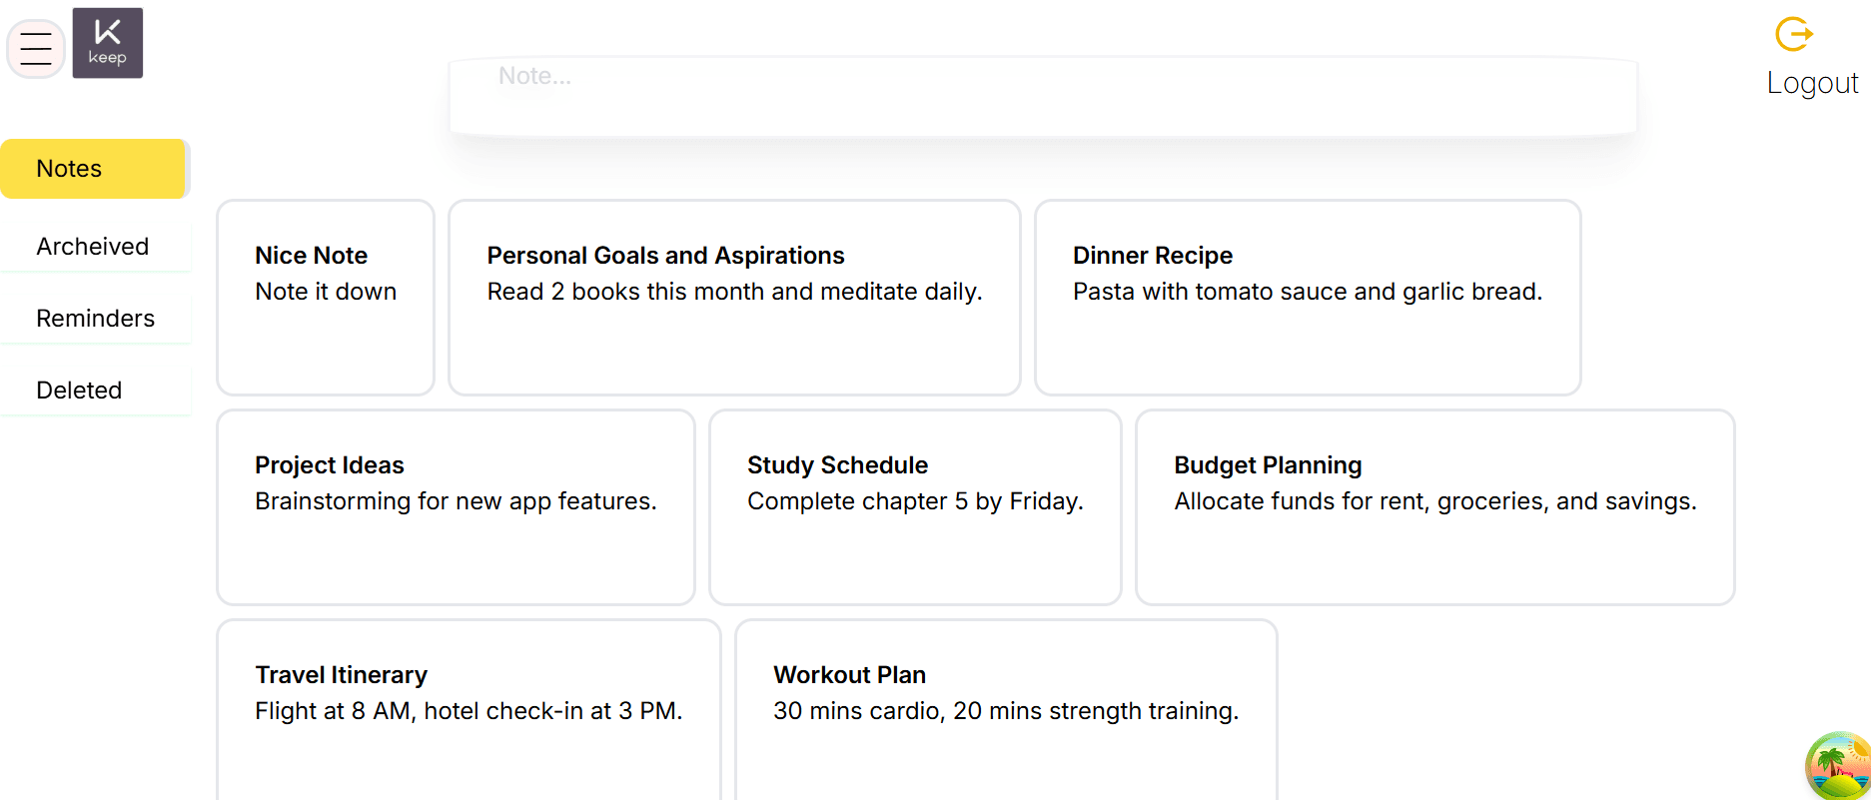
Task: Click the Keep app logo
Action: coord(108,43)
